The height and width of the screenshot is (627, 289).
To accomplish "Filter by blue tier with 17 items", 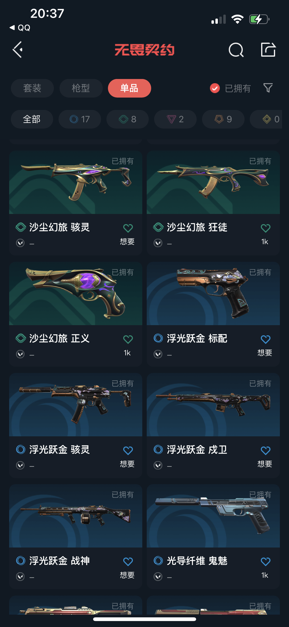I will click(80, 119).
